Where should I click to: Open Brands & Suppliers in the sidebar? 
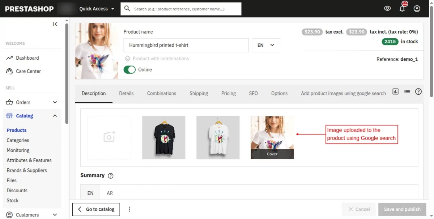27,170
